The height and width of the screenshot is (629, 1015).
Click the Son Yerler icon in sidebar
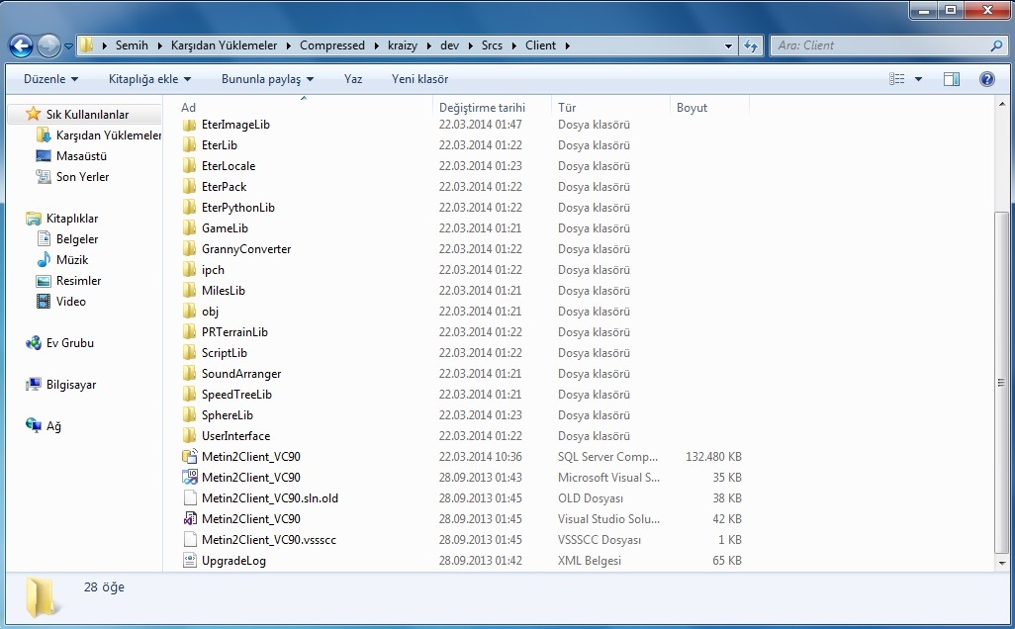point(44,177)
